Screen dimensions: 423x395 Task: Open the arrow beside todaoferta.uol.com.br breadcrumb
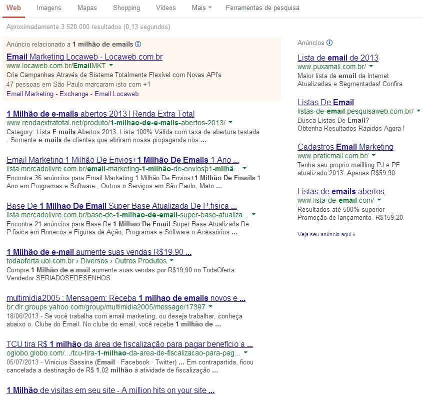171,261
